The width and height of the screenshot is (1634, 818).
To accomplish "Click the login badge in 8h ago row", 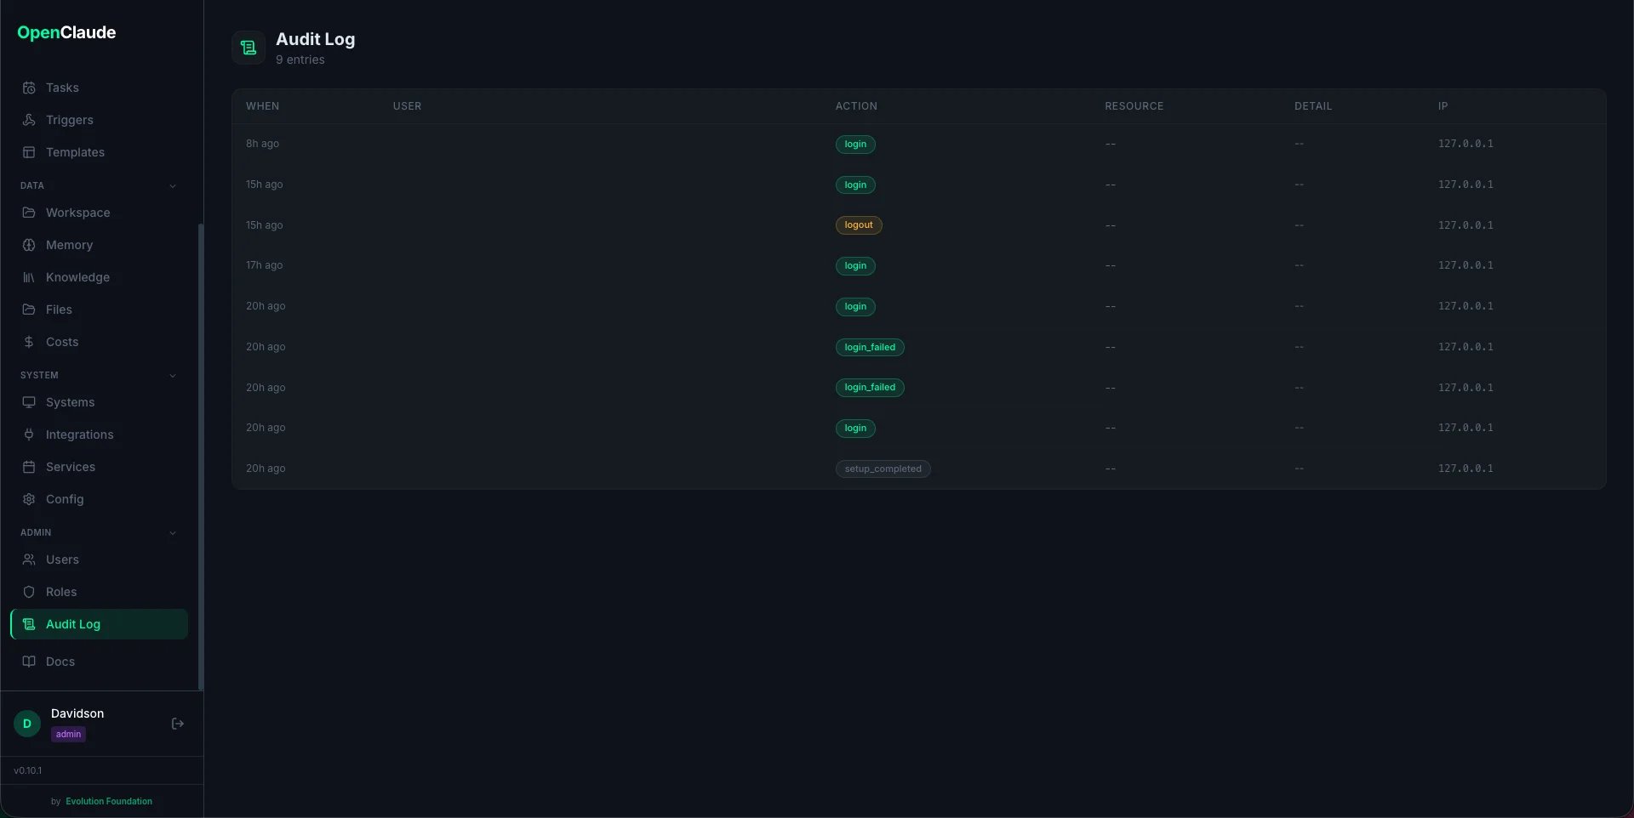I will tap(855, 144).
